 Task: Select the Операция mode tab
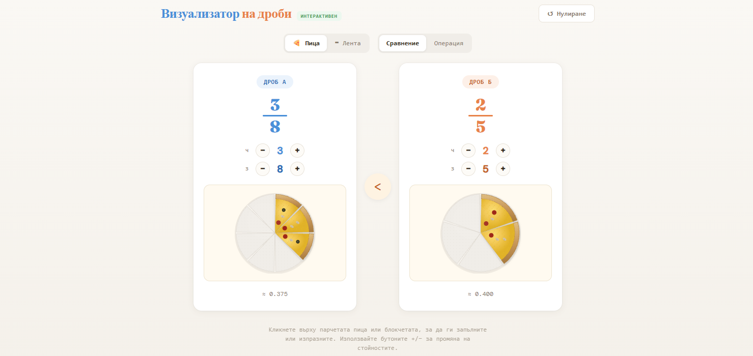449,43
